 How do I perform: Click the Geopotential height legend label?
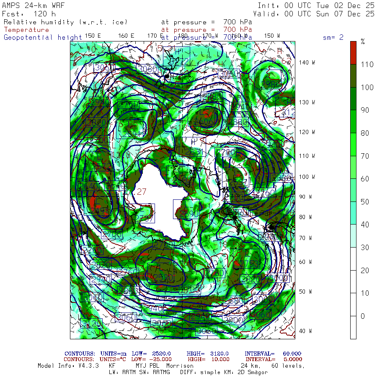click(x=43, y=37)
